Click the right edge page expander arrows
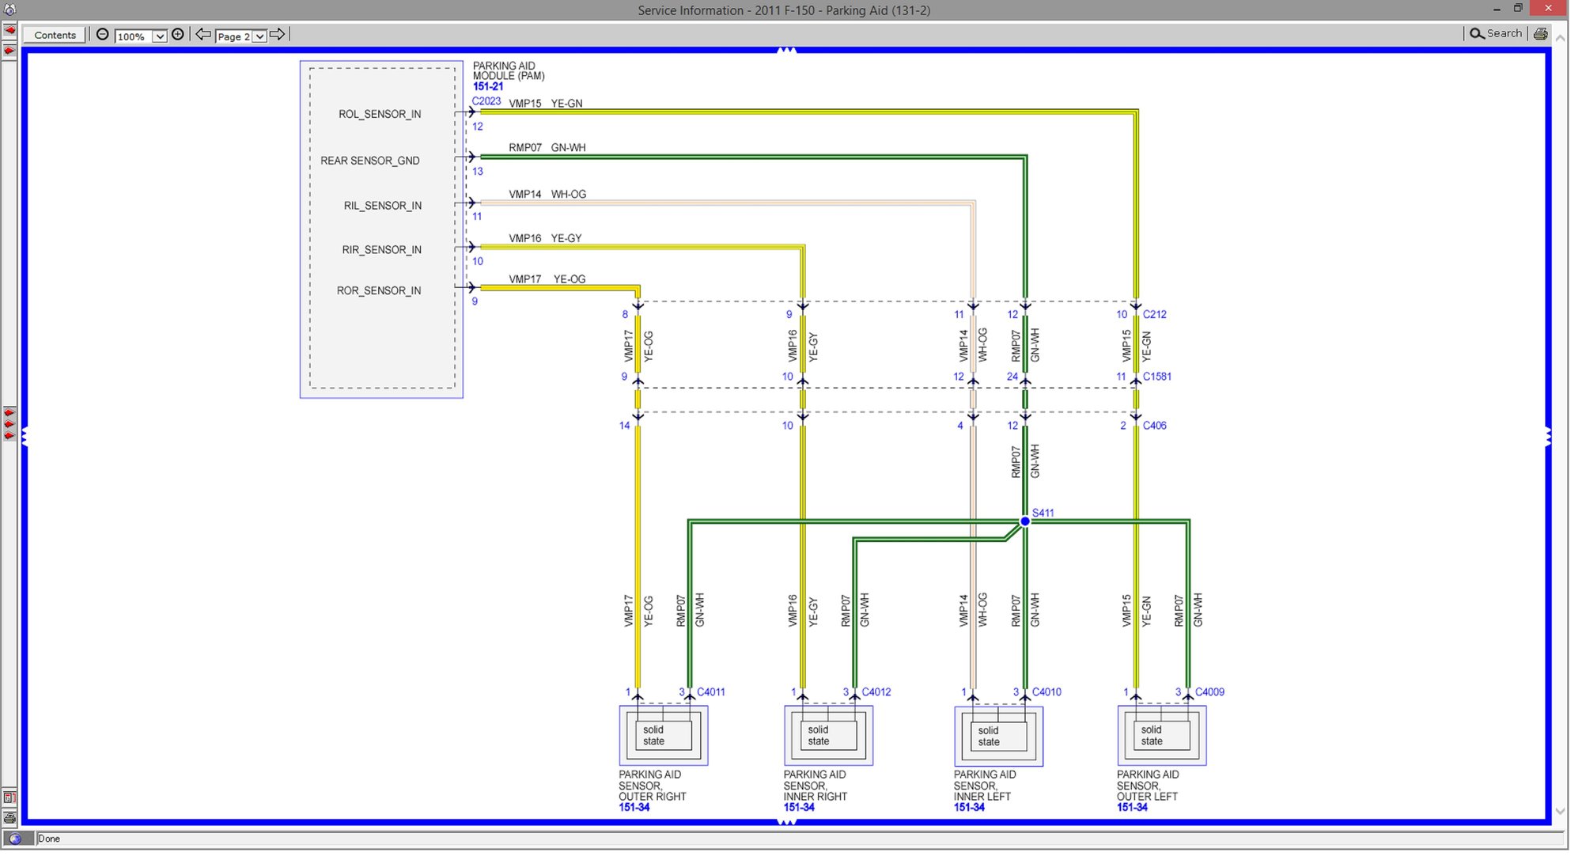 tap(1548, 437)
